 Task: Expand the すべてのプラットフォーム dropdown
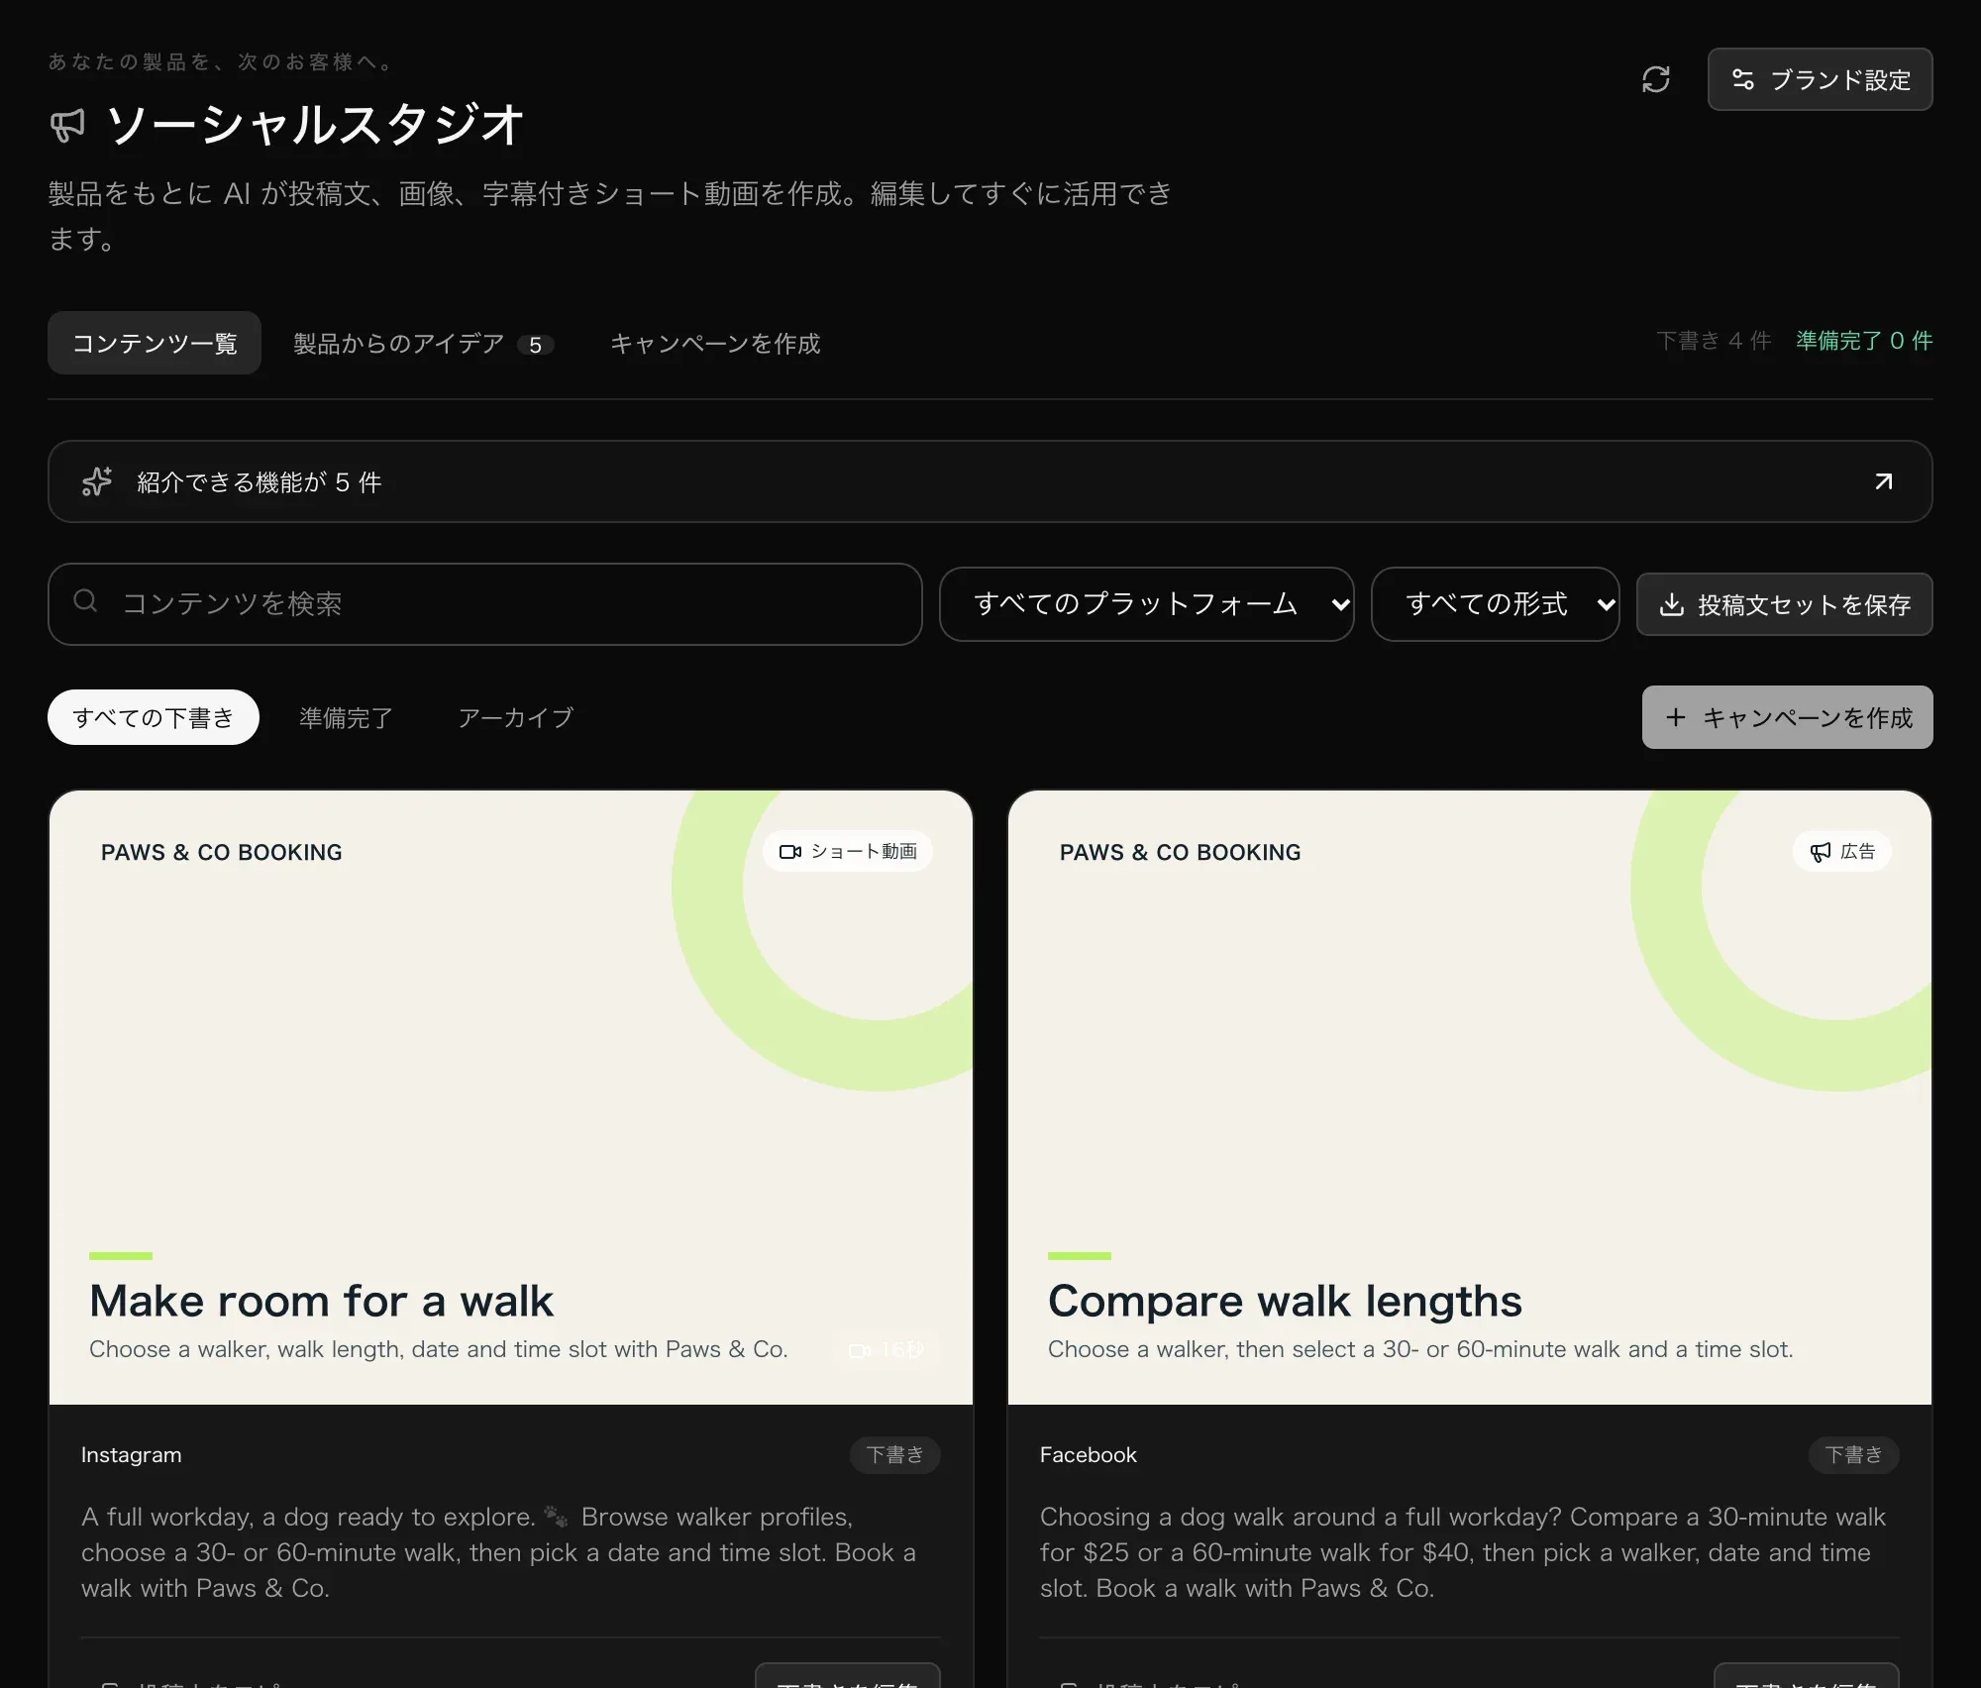[x=1146, y=603]
